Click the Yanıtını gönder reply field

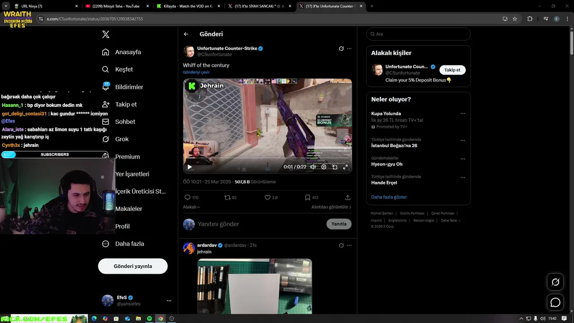pyautogui.click(x=260, y=224)
